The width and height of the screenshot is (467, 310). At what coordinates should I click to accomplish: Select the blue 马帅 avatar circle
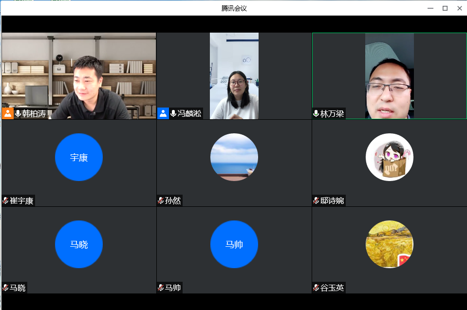tap(234, 244)
